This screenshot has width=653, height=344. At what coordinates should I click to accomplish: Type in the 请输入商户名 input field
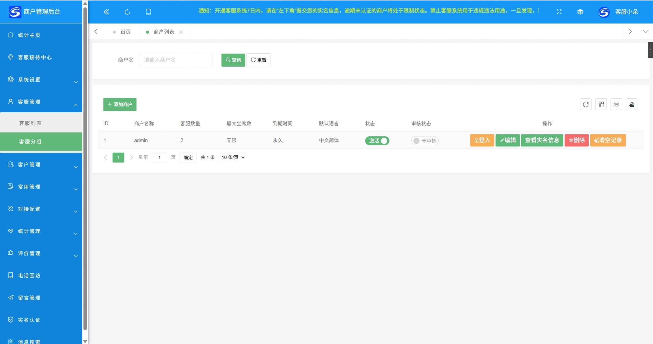pos(176,60)
